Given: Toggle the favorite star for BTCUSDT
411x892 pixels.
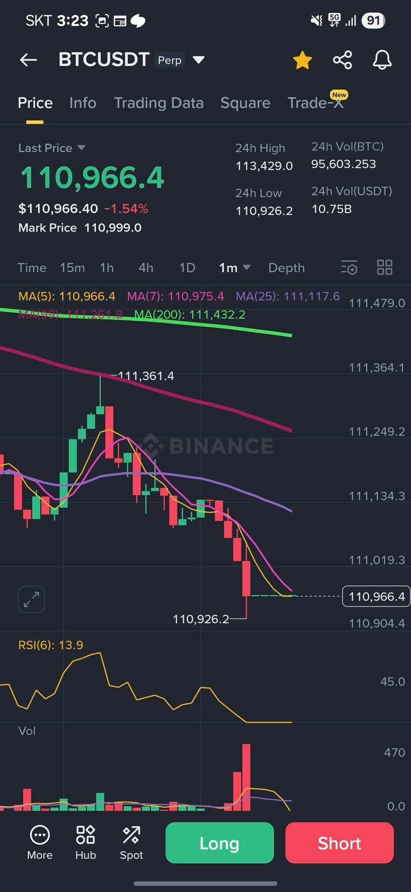Looking at the screenshot, I should [x=303, y=60].
